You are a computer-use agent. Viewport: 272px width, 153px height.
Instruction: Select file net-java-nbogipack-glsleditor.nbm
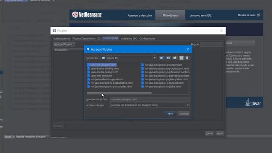(x=164, y=65)
